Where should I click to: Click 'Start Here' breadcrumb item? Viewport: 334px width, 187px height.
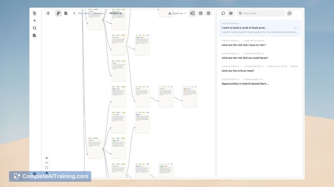pos(84,13)
